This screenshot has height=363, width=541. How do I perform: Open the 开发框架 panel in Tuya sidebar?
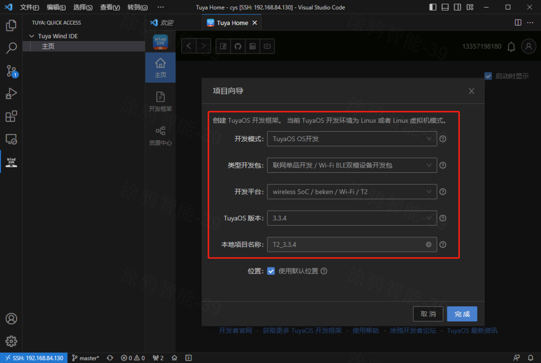[x=160, y=100]
